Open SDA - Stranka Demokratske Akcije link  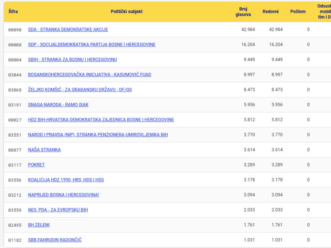[68, 29]
